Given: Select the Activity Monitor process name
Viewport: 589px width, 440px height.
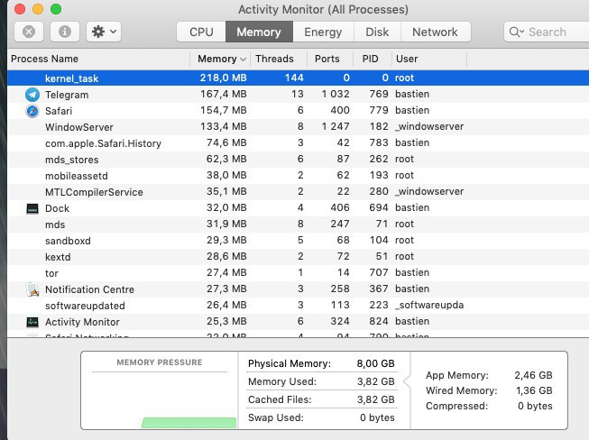Looking at the screenshot, I should 82,322.
